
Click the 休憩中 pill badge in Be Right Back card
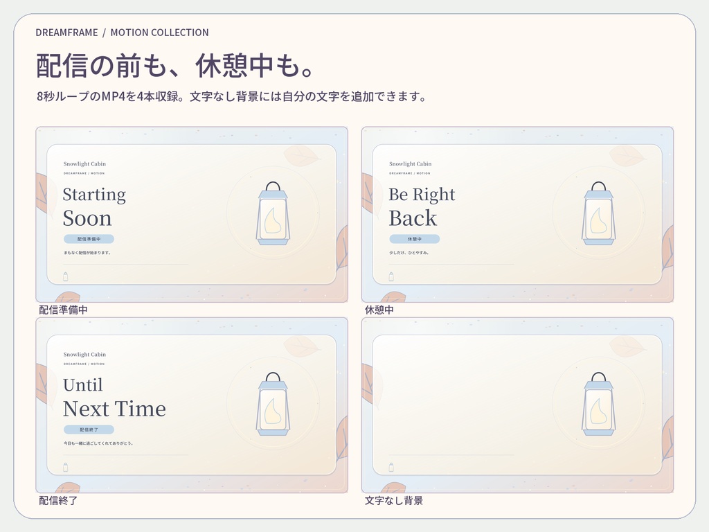click(414, 239)
